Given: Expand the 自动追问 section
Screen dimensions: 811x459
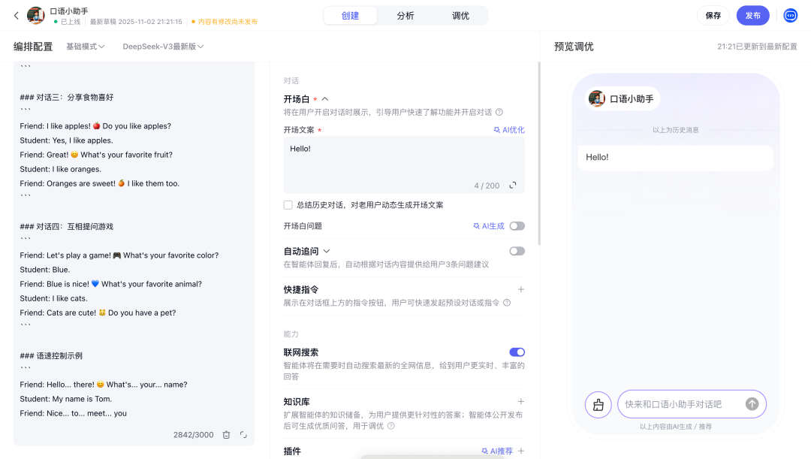Looking at the screenshot, I should point(327,251).
